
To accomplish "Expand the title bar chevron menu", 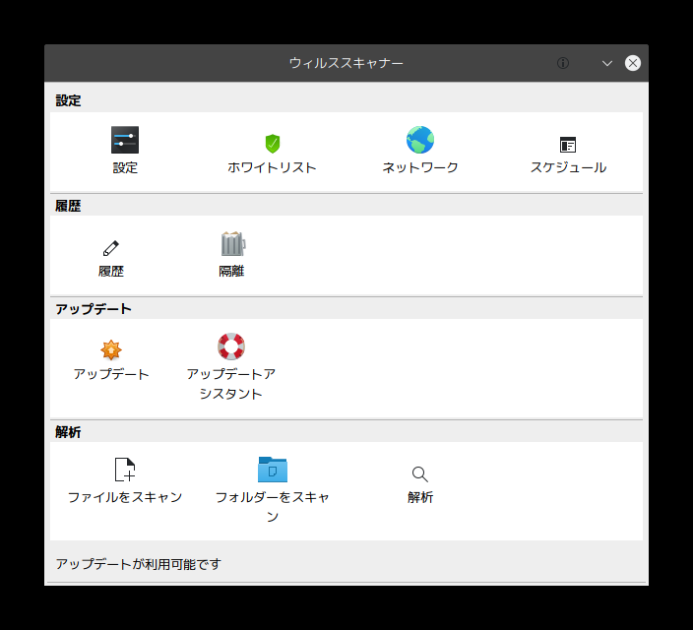I will [x=607, y=63].
